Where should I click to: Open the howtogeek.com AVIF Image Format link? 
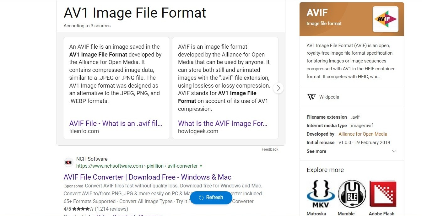pos(223,123)
